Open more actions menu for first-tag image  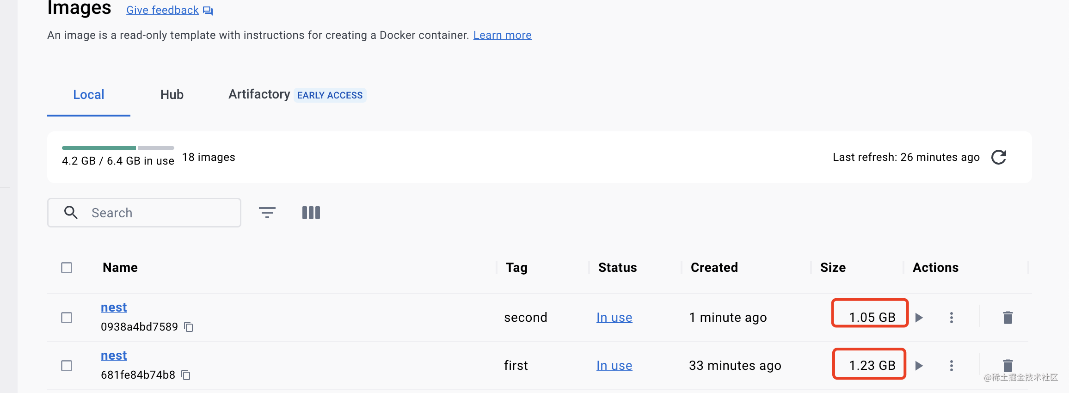coord(951,366)
